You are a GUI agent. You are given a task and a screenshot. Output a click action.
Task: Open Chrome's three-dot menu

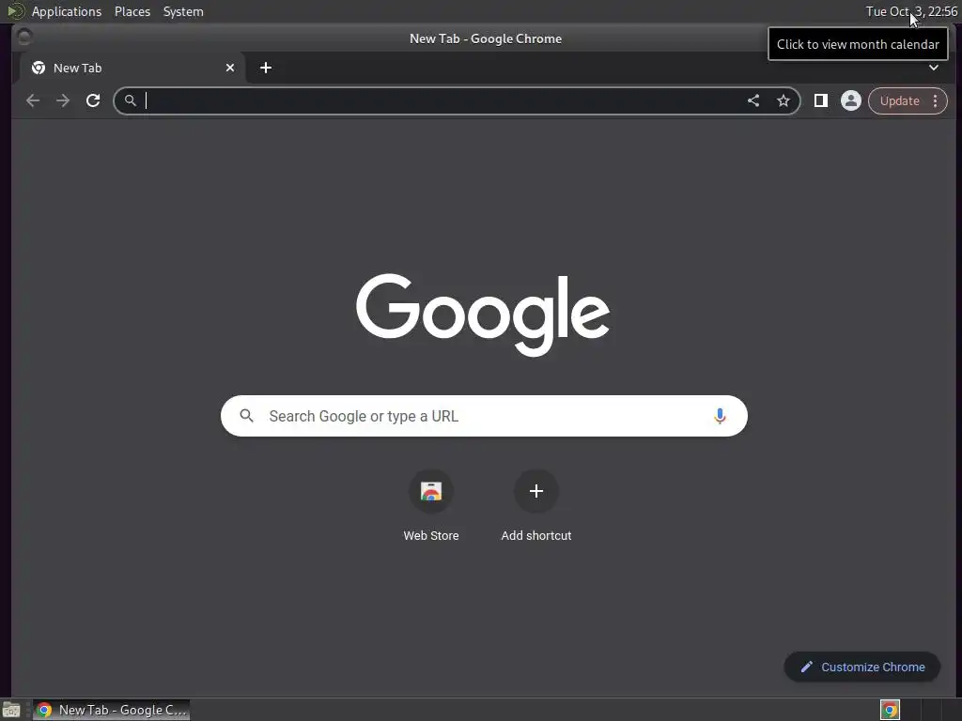(x=935, y=100)
